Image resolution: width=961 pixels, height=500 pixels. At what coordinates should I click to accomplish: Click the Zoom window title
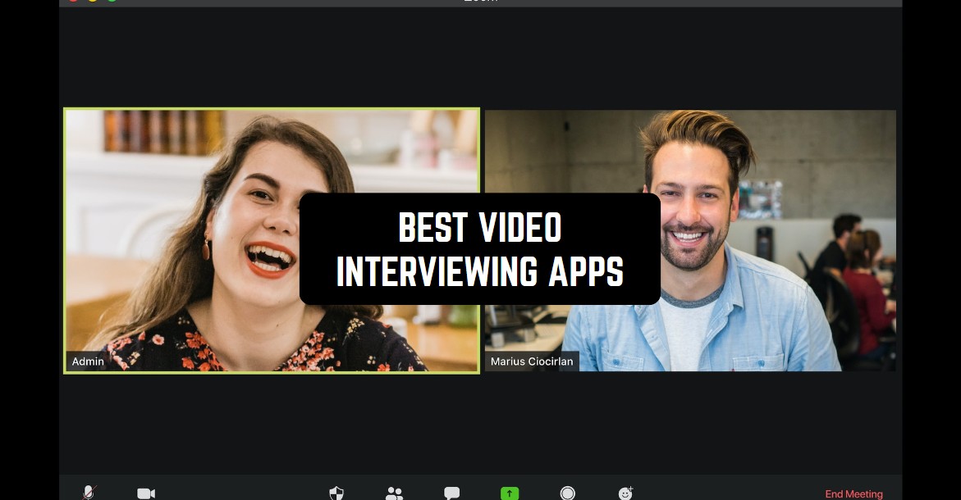tap(480, 2)
